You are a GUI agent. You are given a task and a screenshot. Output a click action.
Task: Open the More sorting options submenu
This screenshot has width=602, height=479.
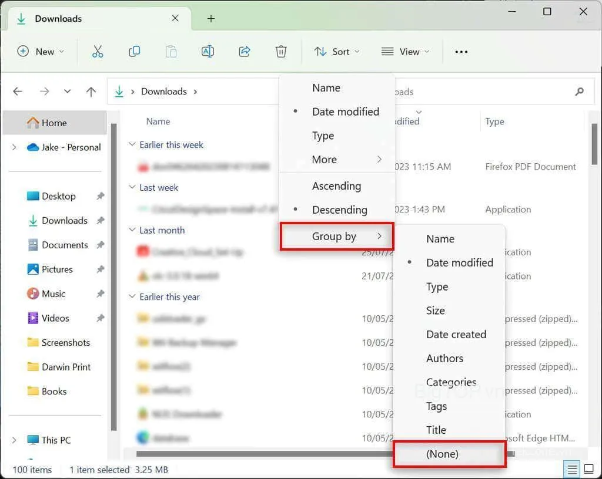point(325,159)
